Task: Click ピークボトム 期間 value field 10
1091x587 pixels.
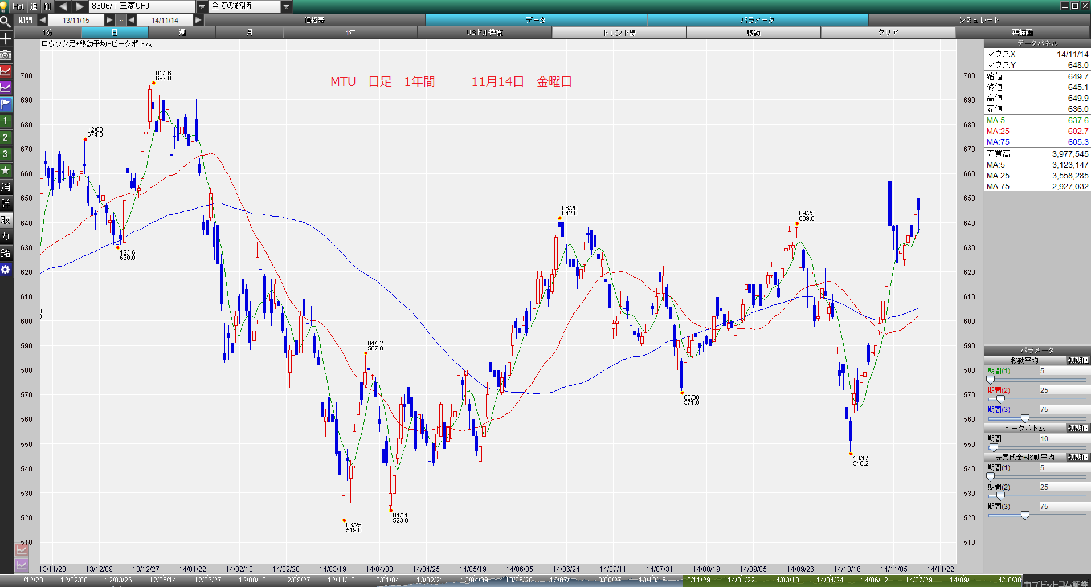Action: click(x=1064, y=438)
